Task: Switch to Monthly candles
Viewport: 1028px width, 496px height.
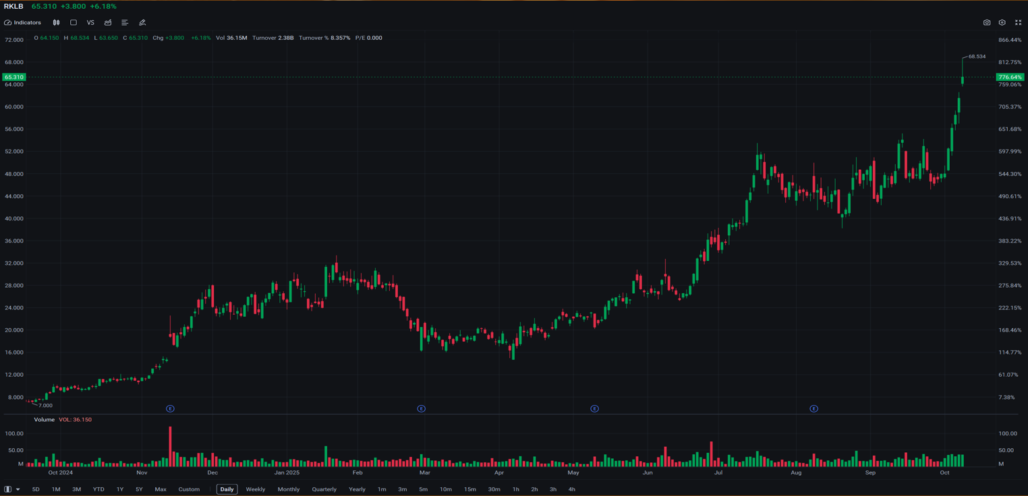Action: pyautogui.click(x=289, y=489)
